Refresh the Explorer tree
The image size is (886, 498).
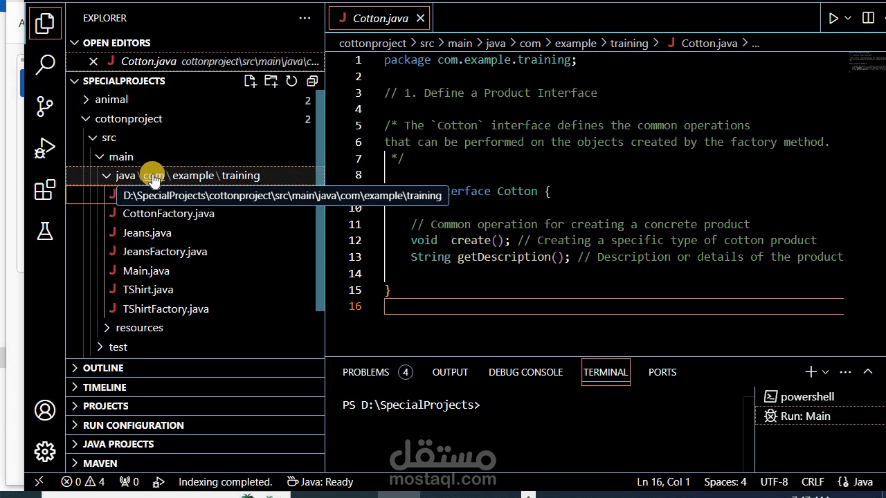[291, 81]
